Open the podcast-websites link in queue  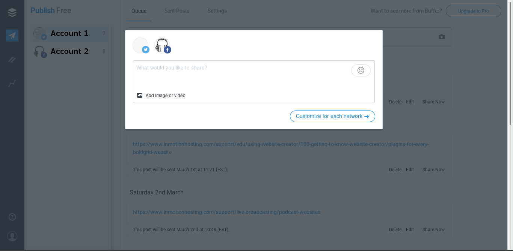(x=226, y=212)
